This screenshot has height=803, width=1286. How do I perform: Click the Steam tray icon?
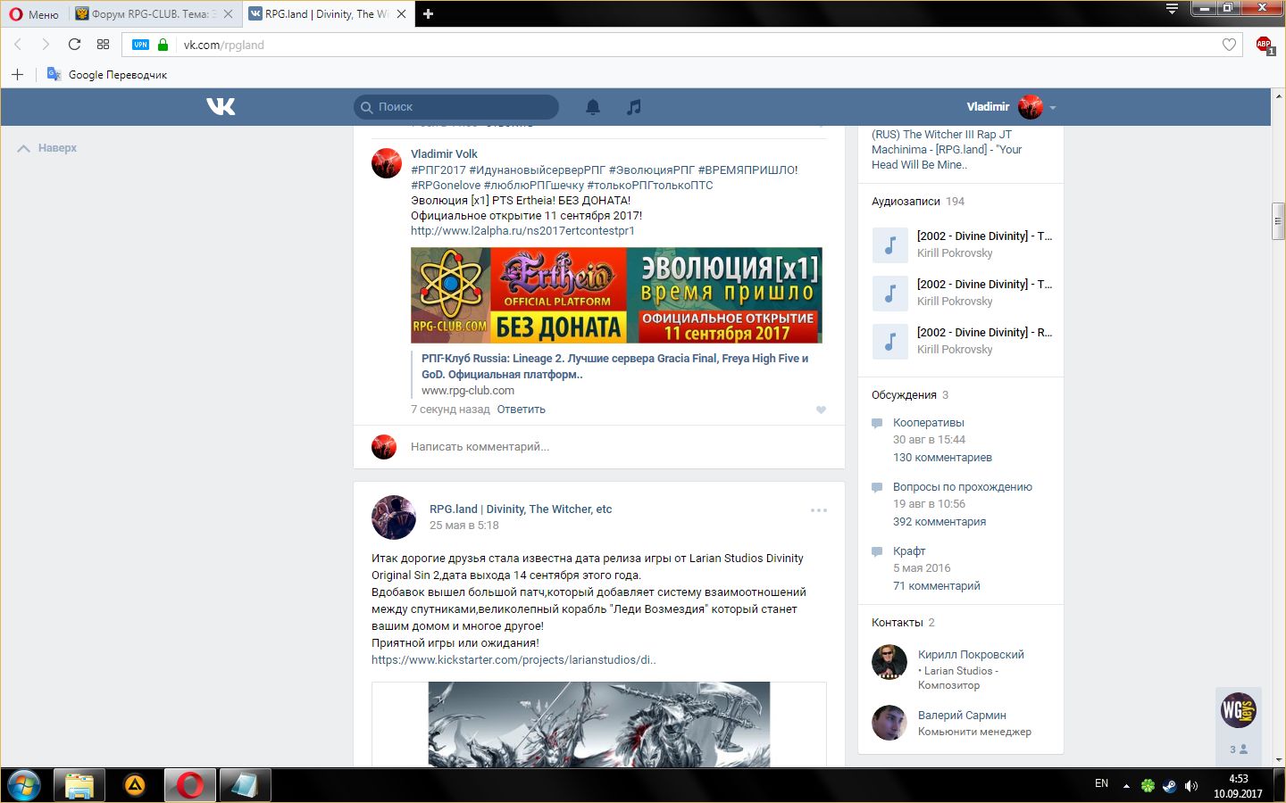pos(1169,786)
